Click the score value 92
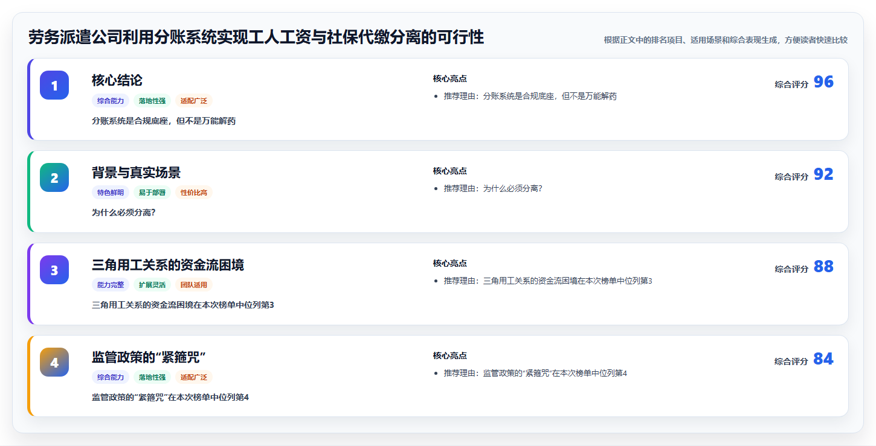Screen dimensions: 876x446 coord(823,174)
